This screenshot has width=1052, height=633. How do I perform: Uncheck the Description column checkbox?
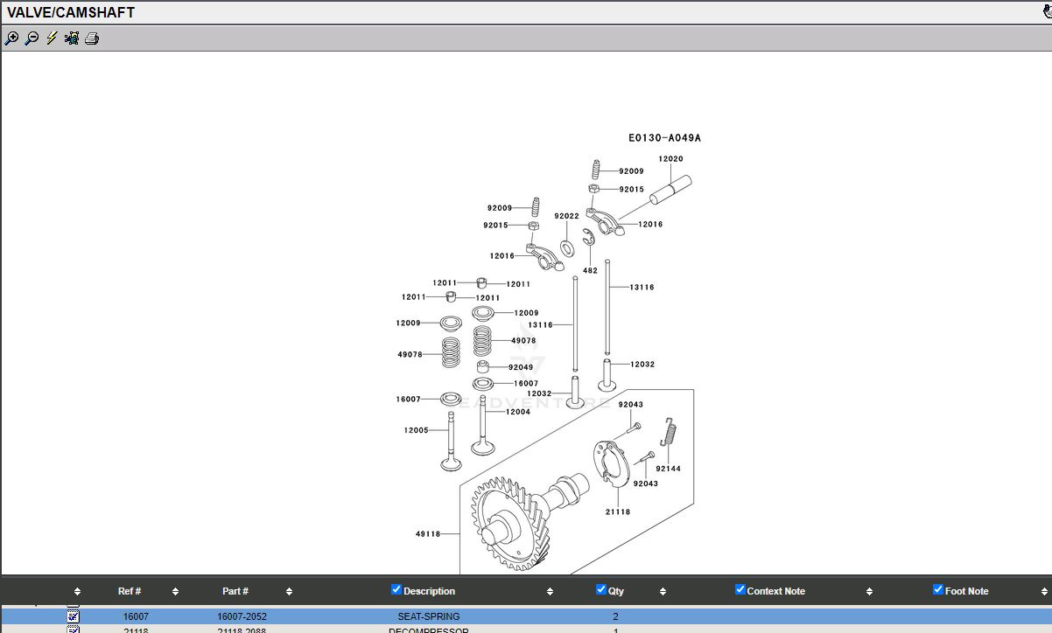pyautogui.click(x=396, y=590)
